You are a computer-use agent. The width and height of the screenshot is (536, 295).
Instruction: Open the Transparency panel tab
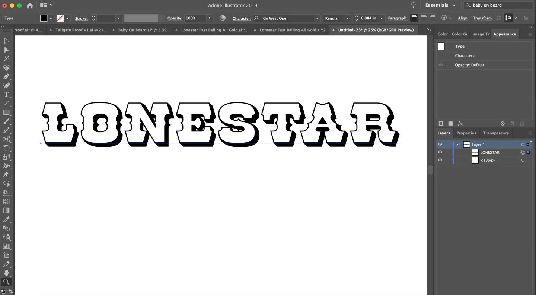[x=496, y=133]
